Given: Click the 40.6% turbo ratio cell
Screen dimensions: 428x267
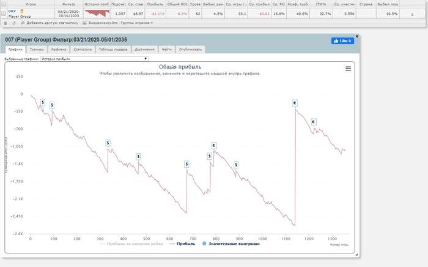Looking at the screenshot, I should (x=298, y=13).
